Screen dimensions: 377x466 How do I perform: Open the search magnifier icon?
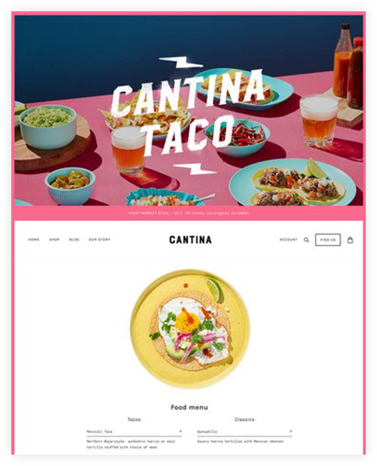click(x=306, y=240)
